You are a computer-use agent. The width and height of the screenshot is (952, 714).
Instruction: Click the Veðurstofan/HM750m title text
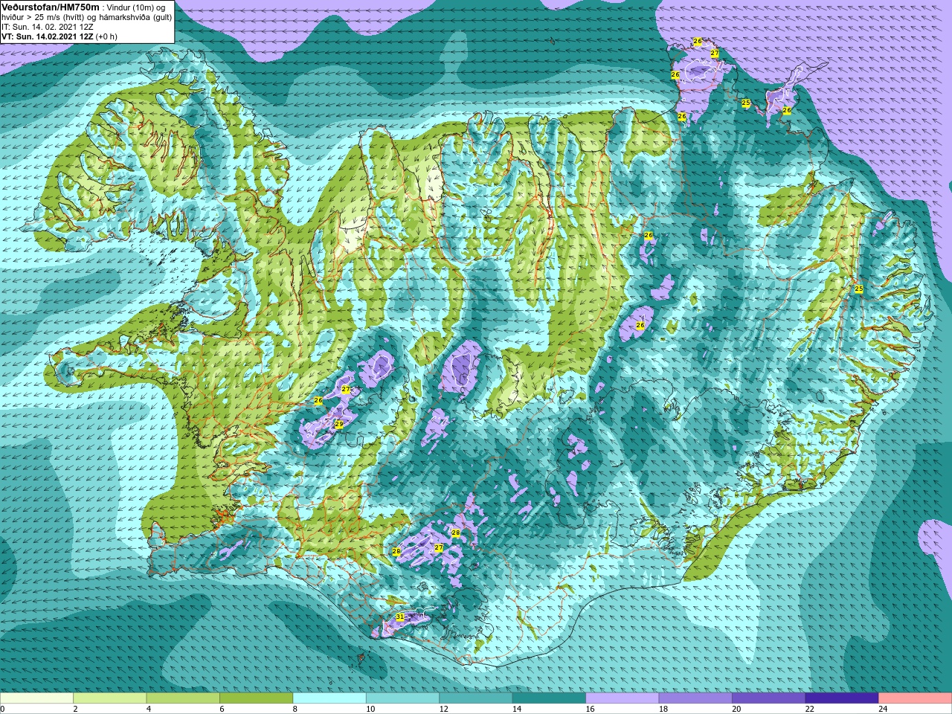[51, 7]
